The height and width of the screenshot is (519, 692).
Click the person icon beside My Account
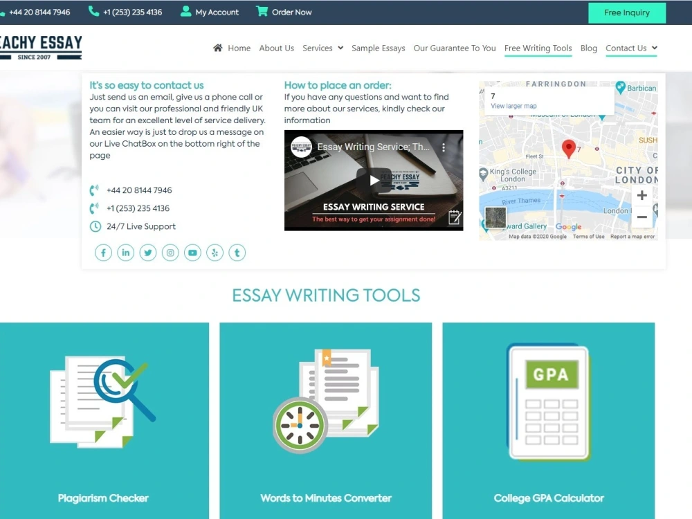185,11
